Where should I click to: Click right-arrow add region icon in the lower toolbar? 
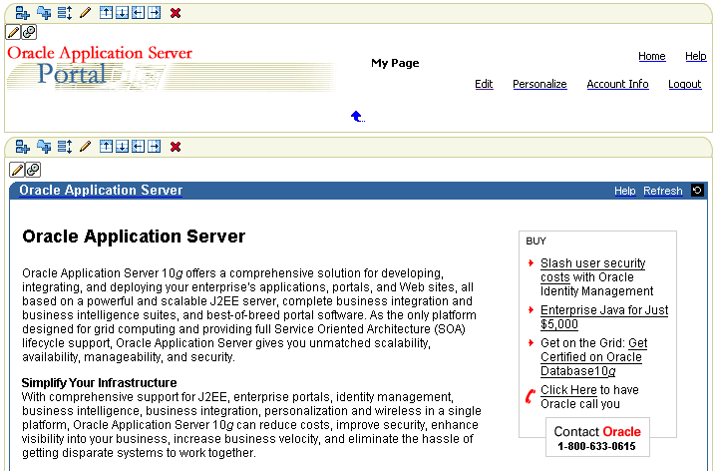(155, 147)
